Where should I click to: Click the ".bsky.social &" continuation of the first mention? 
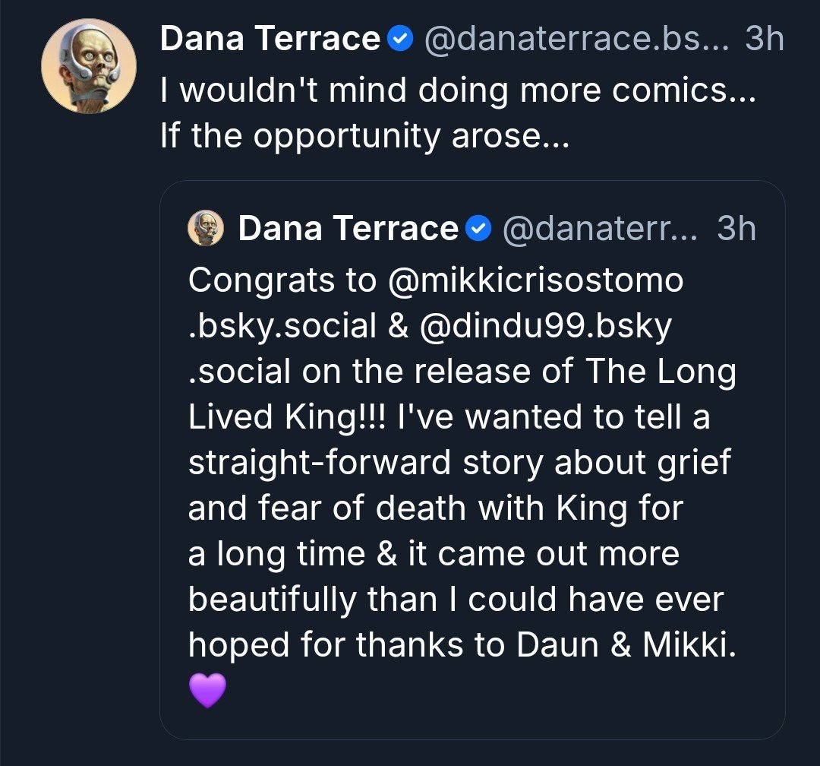(x=298, y=326)
